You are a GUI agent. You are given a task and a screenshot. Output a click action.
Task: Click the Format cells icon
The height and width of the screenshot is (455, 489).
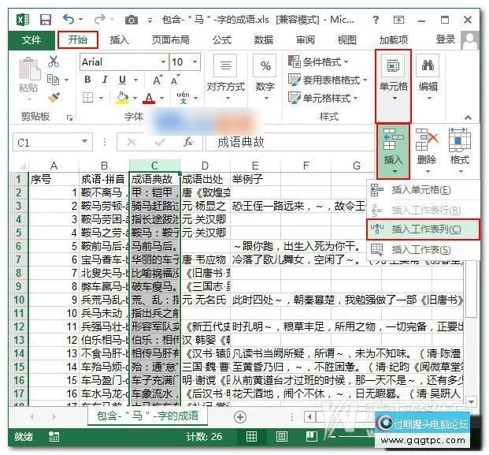click(459, 140)
